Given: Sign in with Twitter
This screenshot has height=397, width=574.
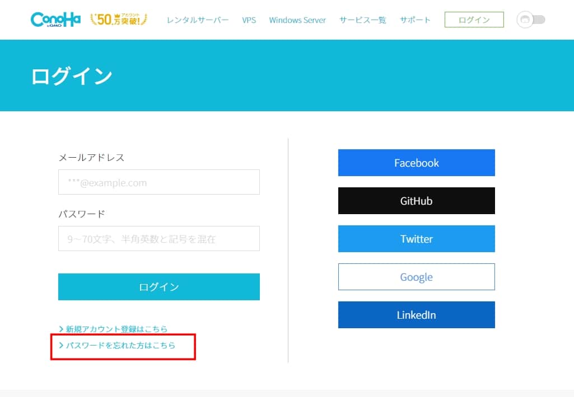Looking at the screenshot, I should (417, 239).
